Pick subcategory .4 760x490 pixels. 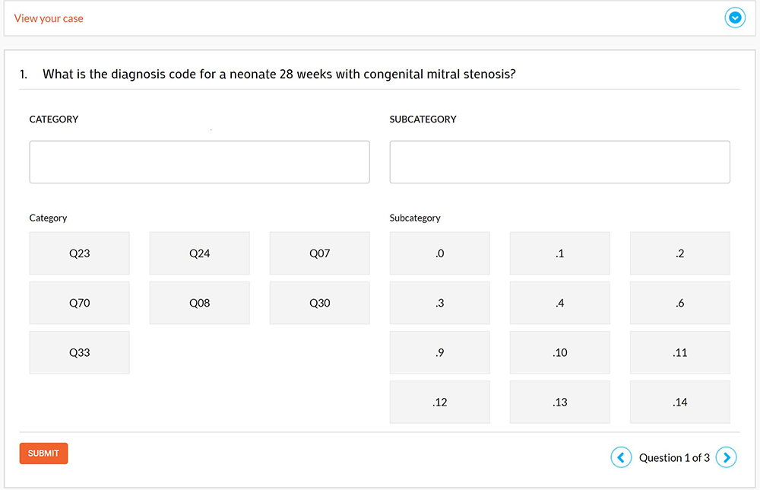coord(559,303)
